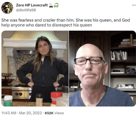The height and width of the screenshot is (117, 136).
Task: Click the white range hood above the stove
Action: click(x=35, y=41)
